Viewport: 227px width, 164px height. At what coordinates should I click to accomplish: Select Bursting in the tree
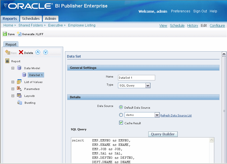(x=30, y=103)
